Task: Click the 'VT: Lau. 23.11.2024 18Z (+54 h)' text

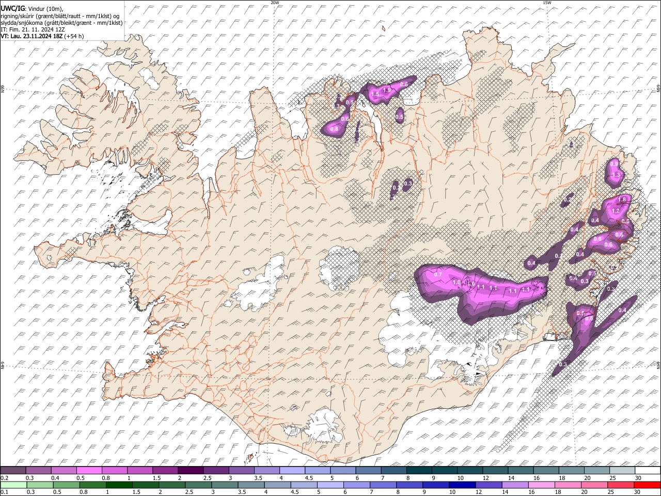Action: click(x=42, y=36)
